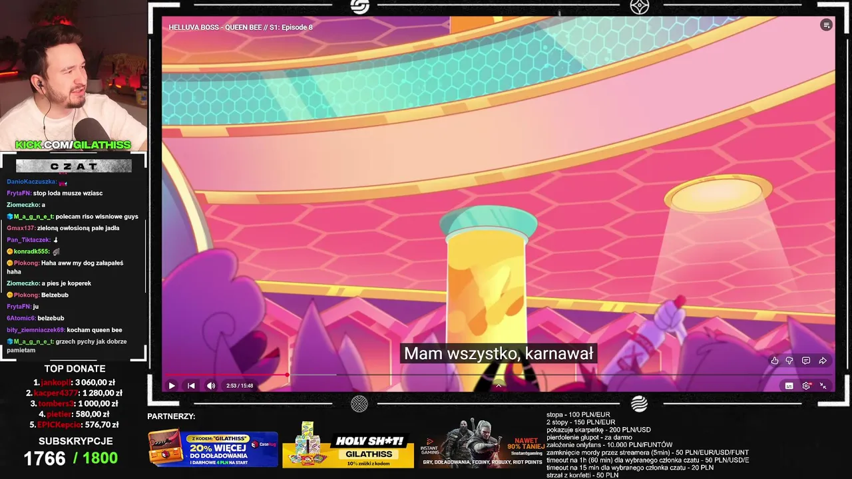Screen dimensions: 852x479
Task: Click the Helluva Boss Queen Bee video title
Action: click(240, 27)
